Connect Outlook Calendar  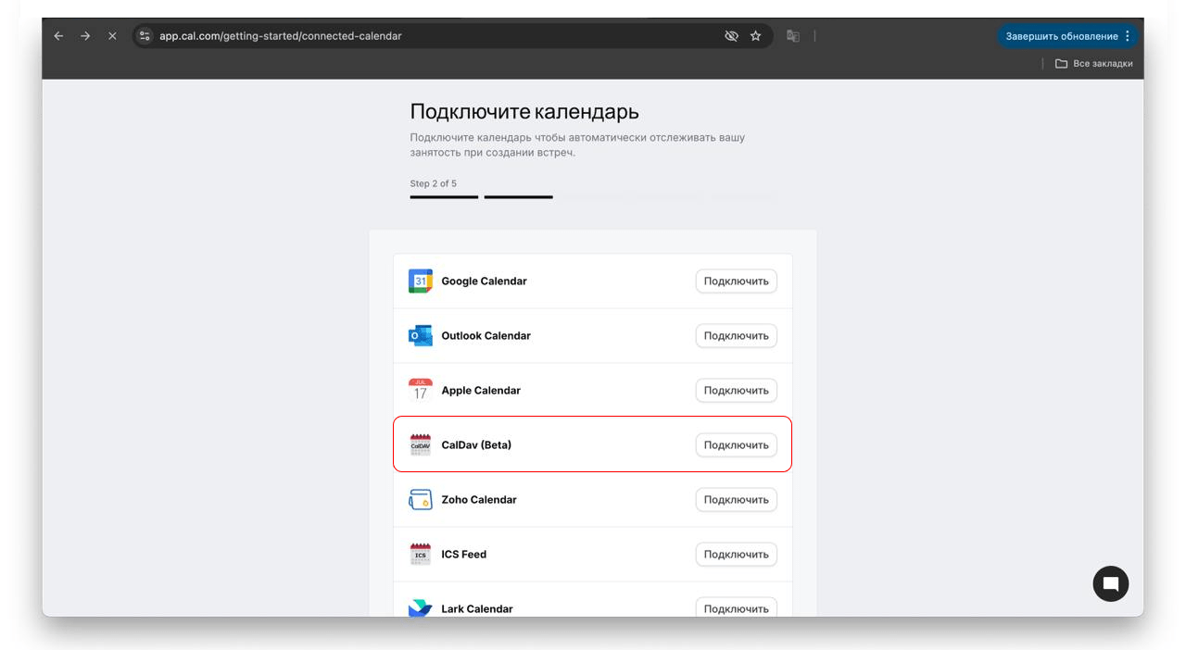pos(737,336)
